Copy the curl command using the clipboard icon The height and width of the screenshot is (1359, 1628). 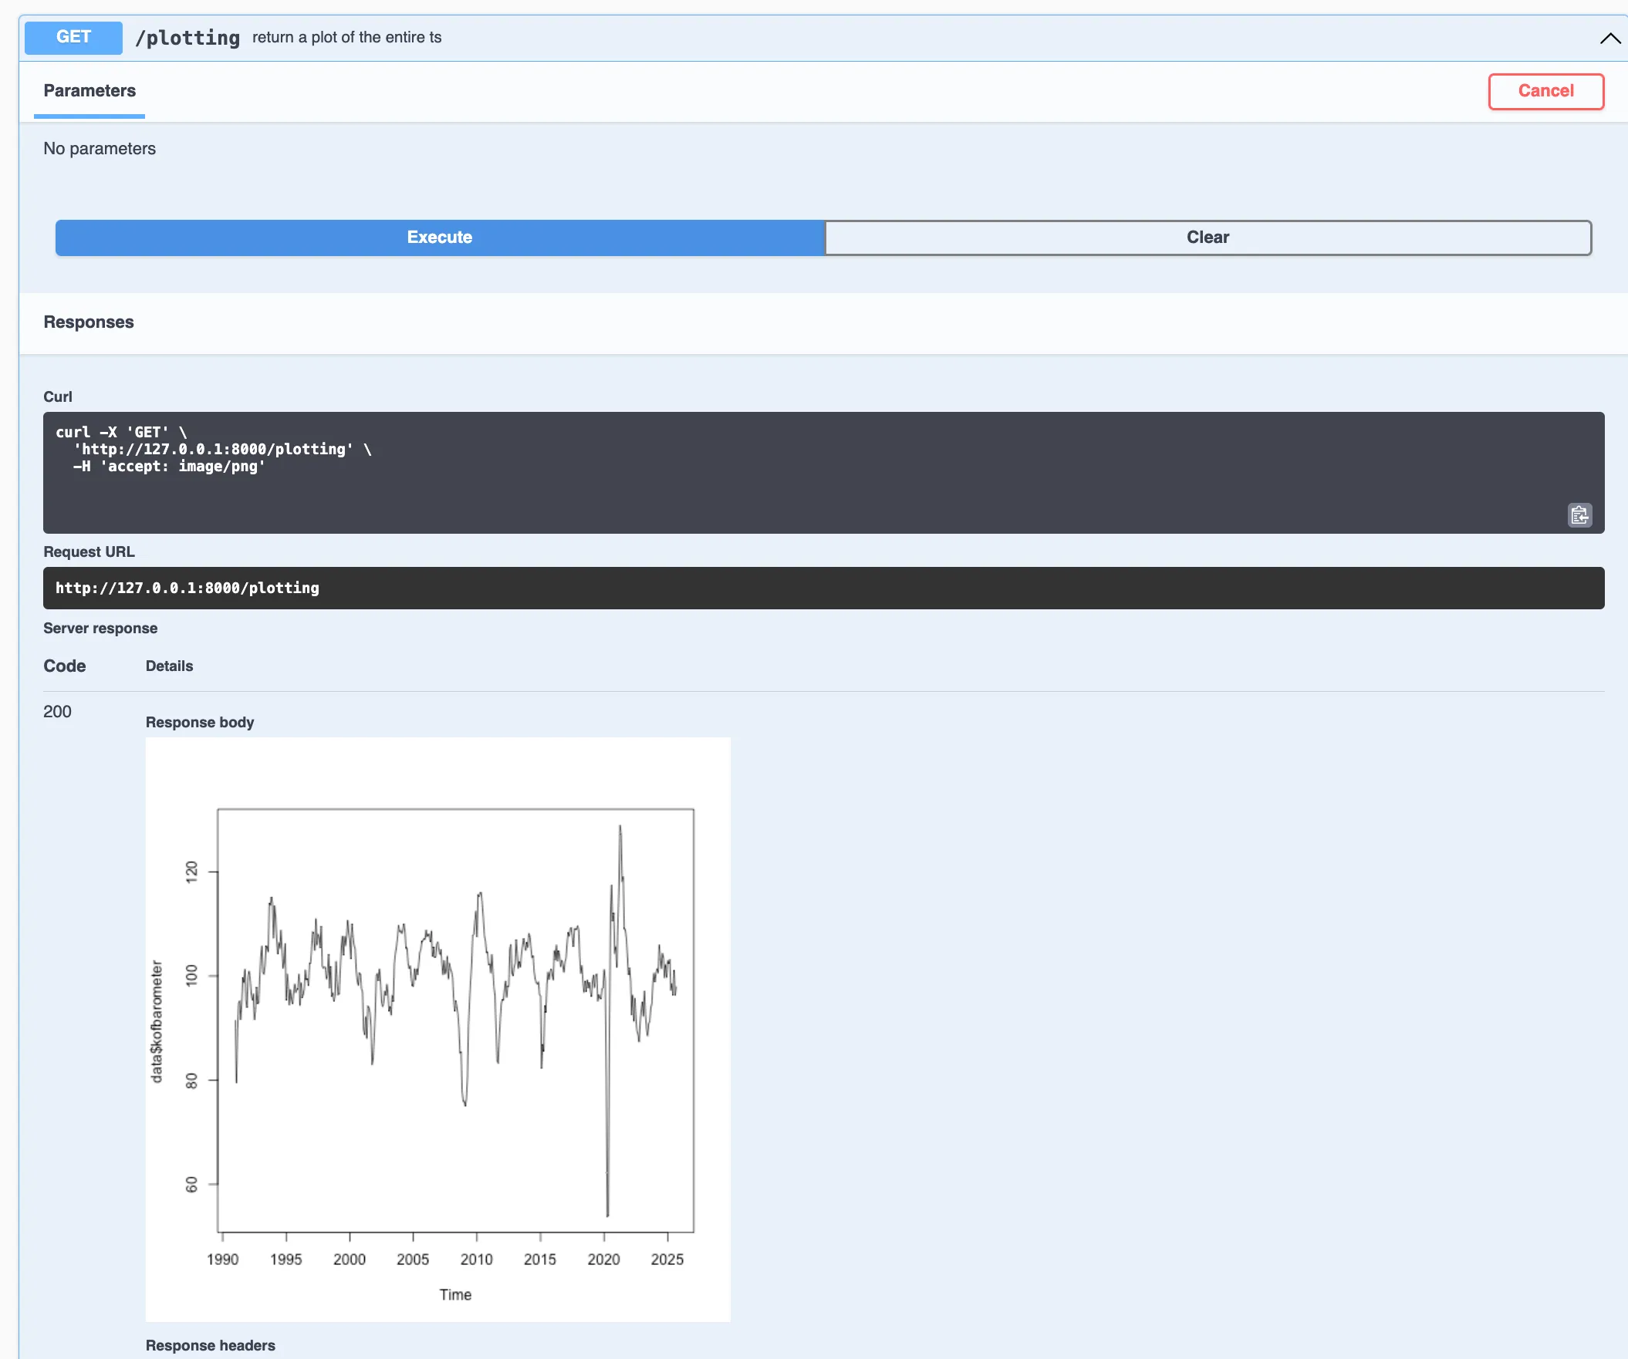[1580, 514]
